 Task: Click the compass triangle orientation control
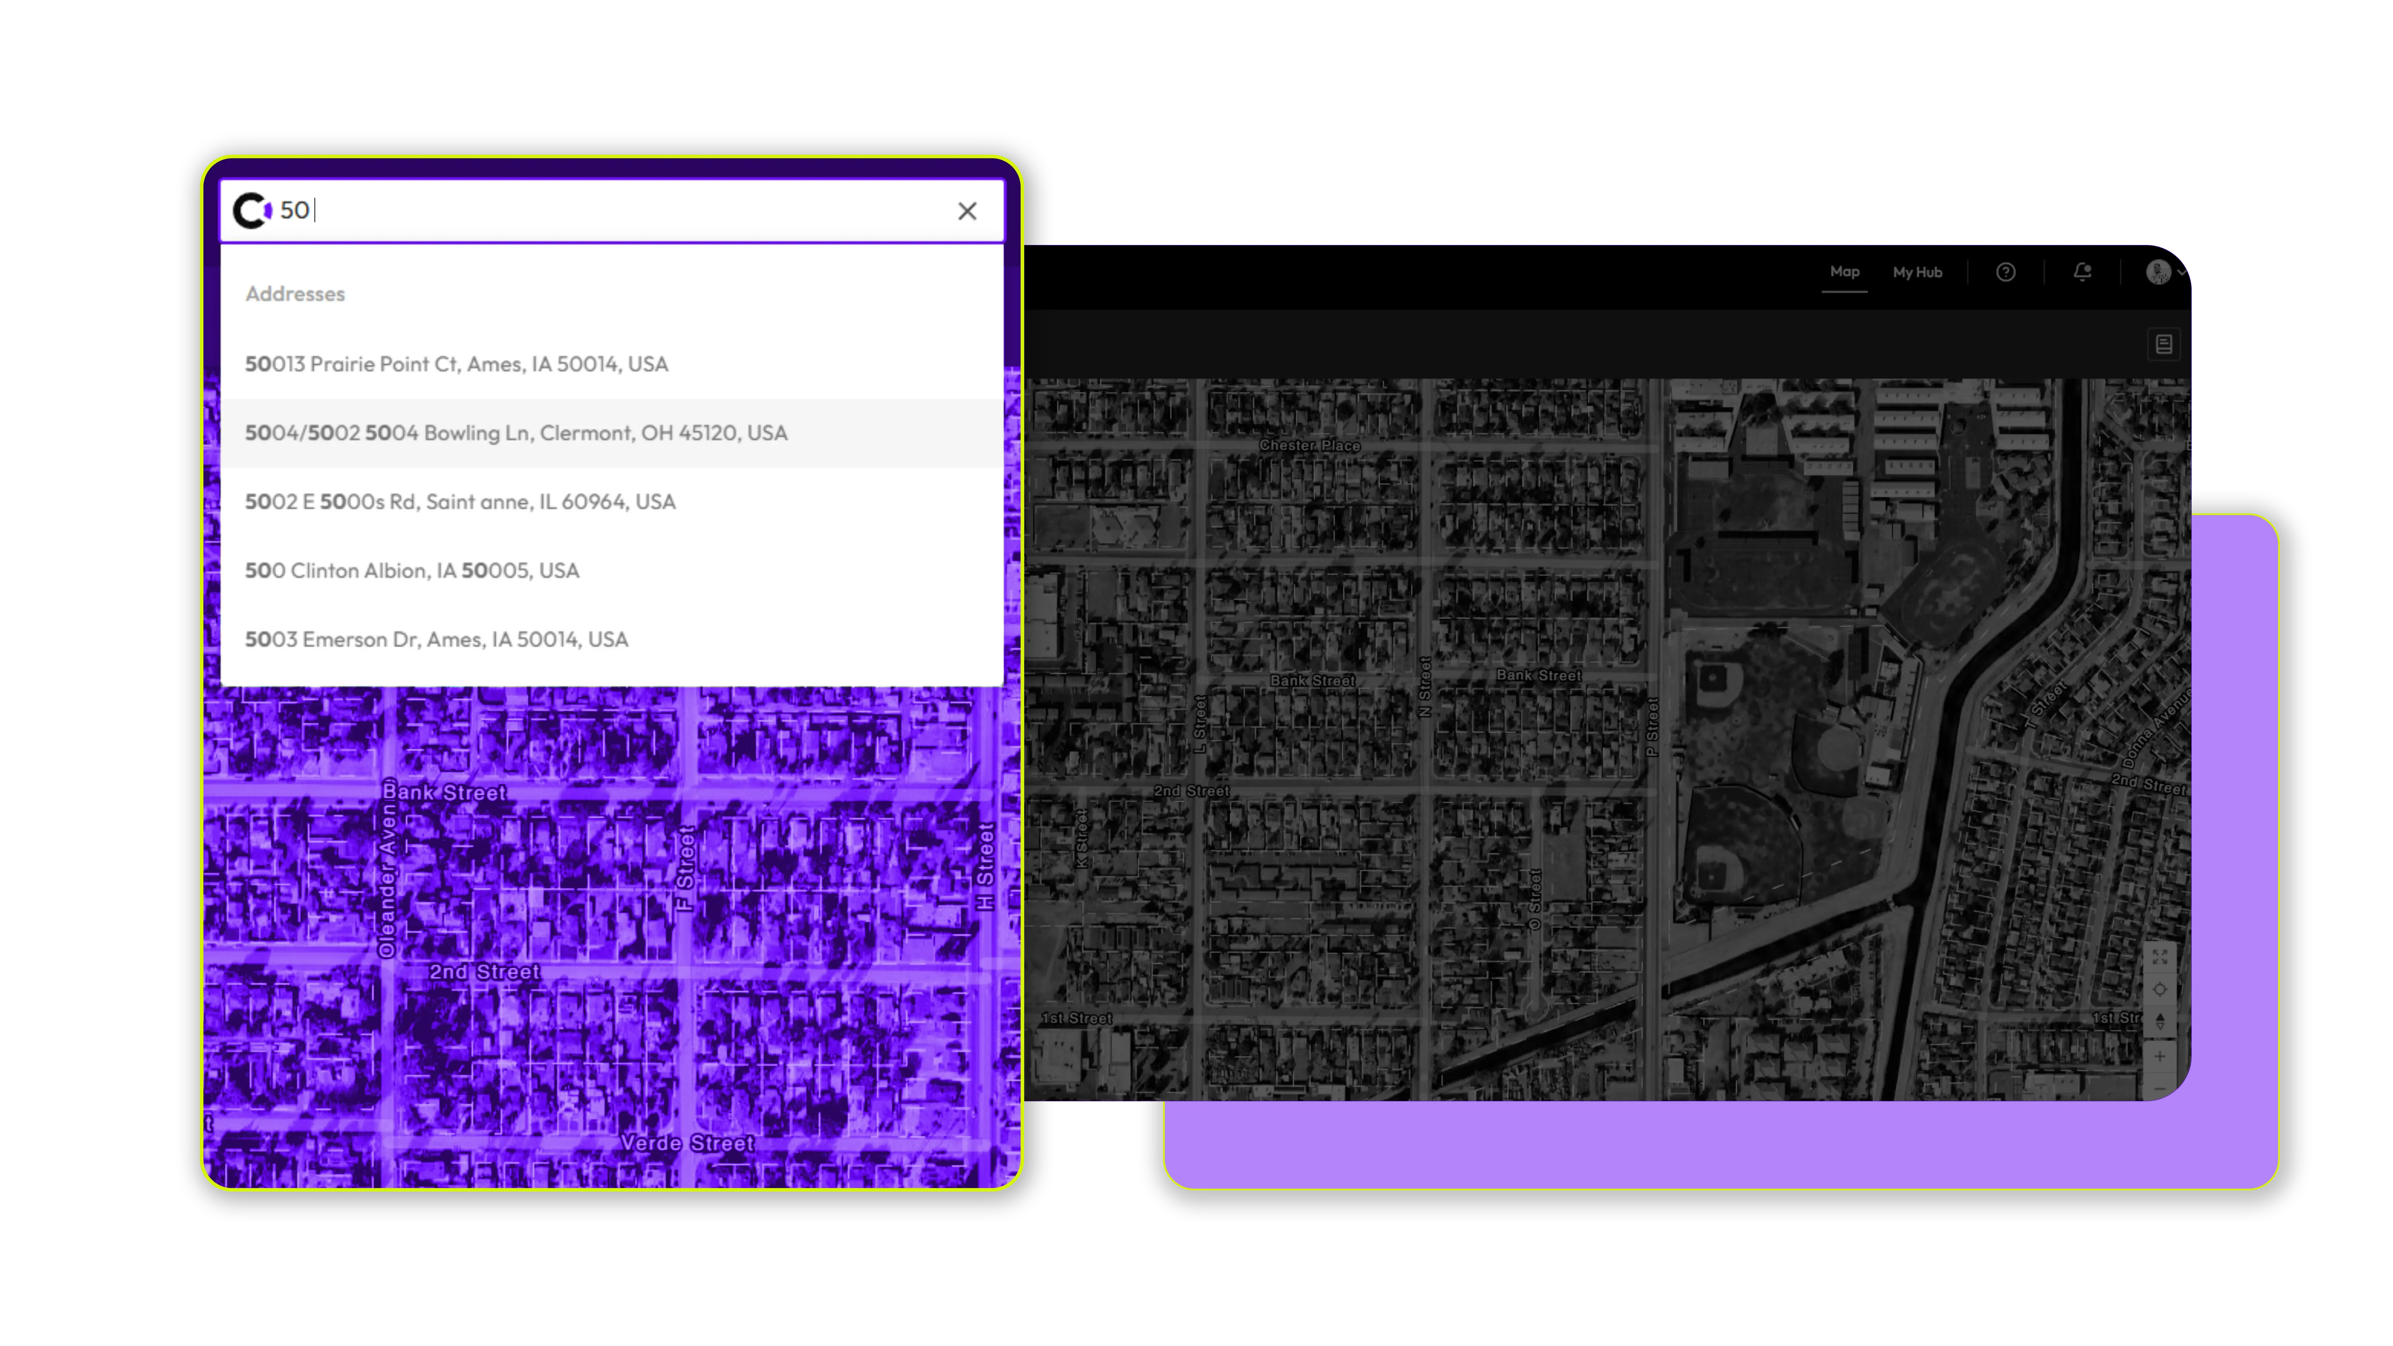click(2160, 1022)
